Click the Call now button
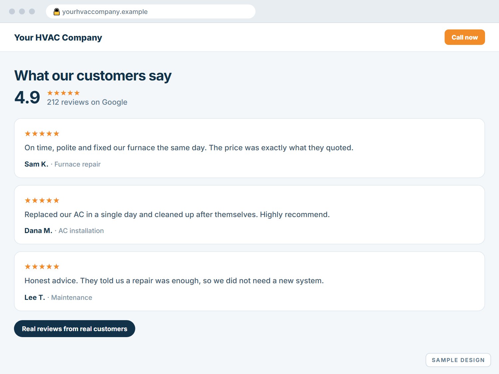 (x=465, y=37)
